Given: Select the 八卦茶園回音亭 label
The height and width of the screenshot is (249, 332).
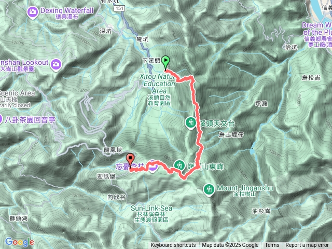Looking at the screenshot, I should coord(30,120).
